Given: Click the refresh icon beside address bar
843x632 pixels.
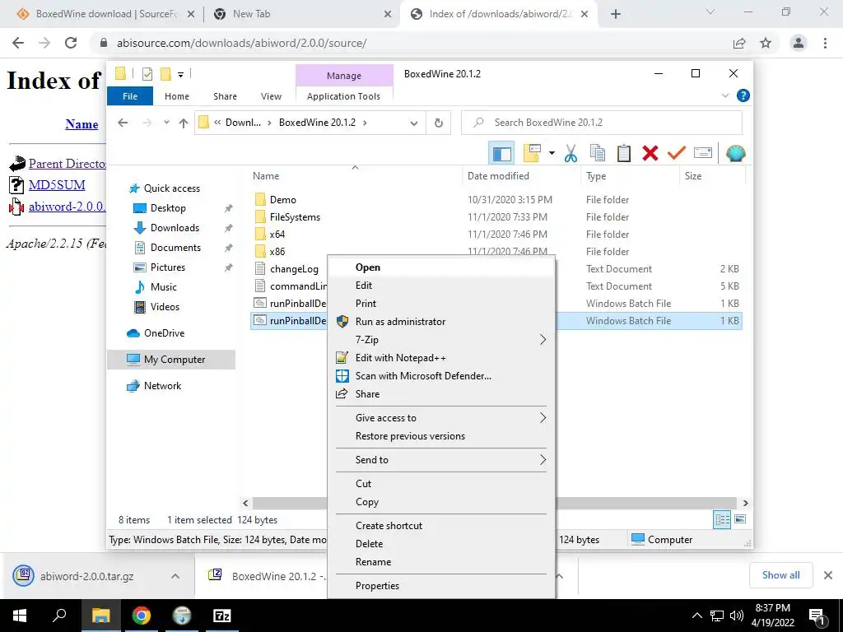Looking at the screenshot, I should tap(439, 123).
